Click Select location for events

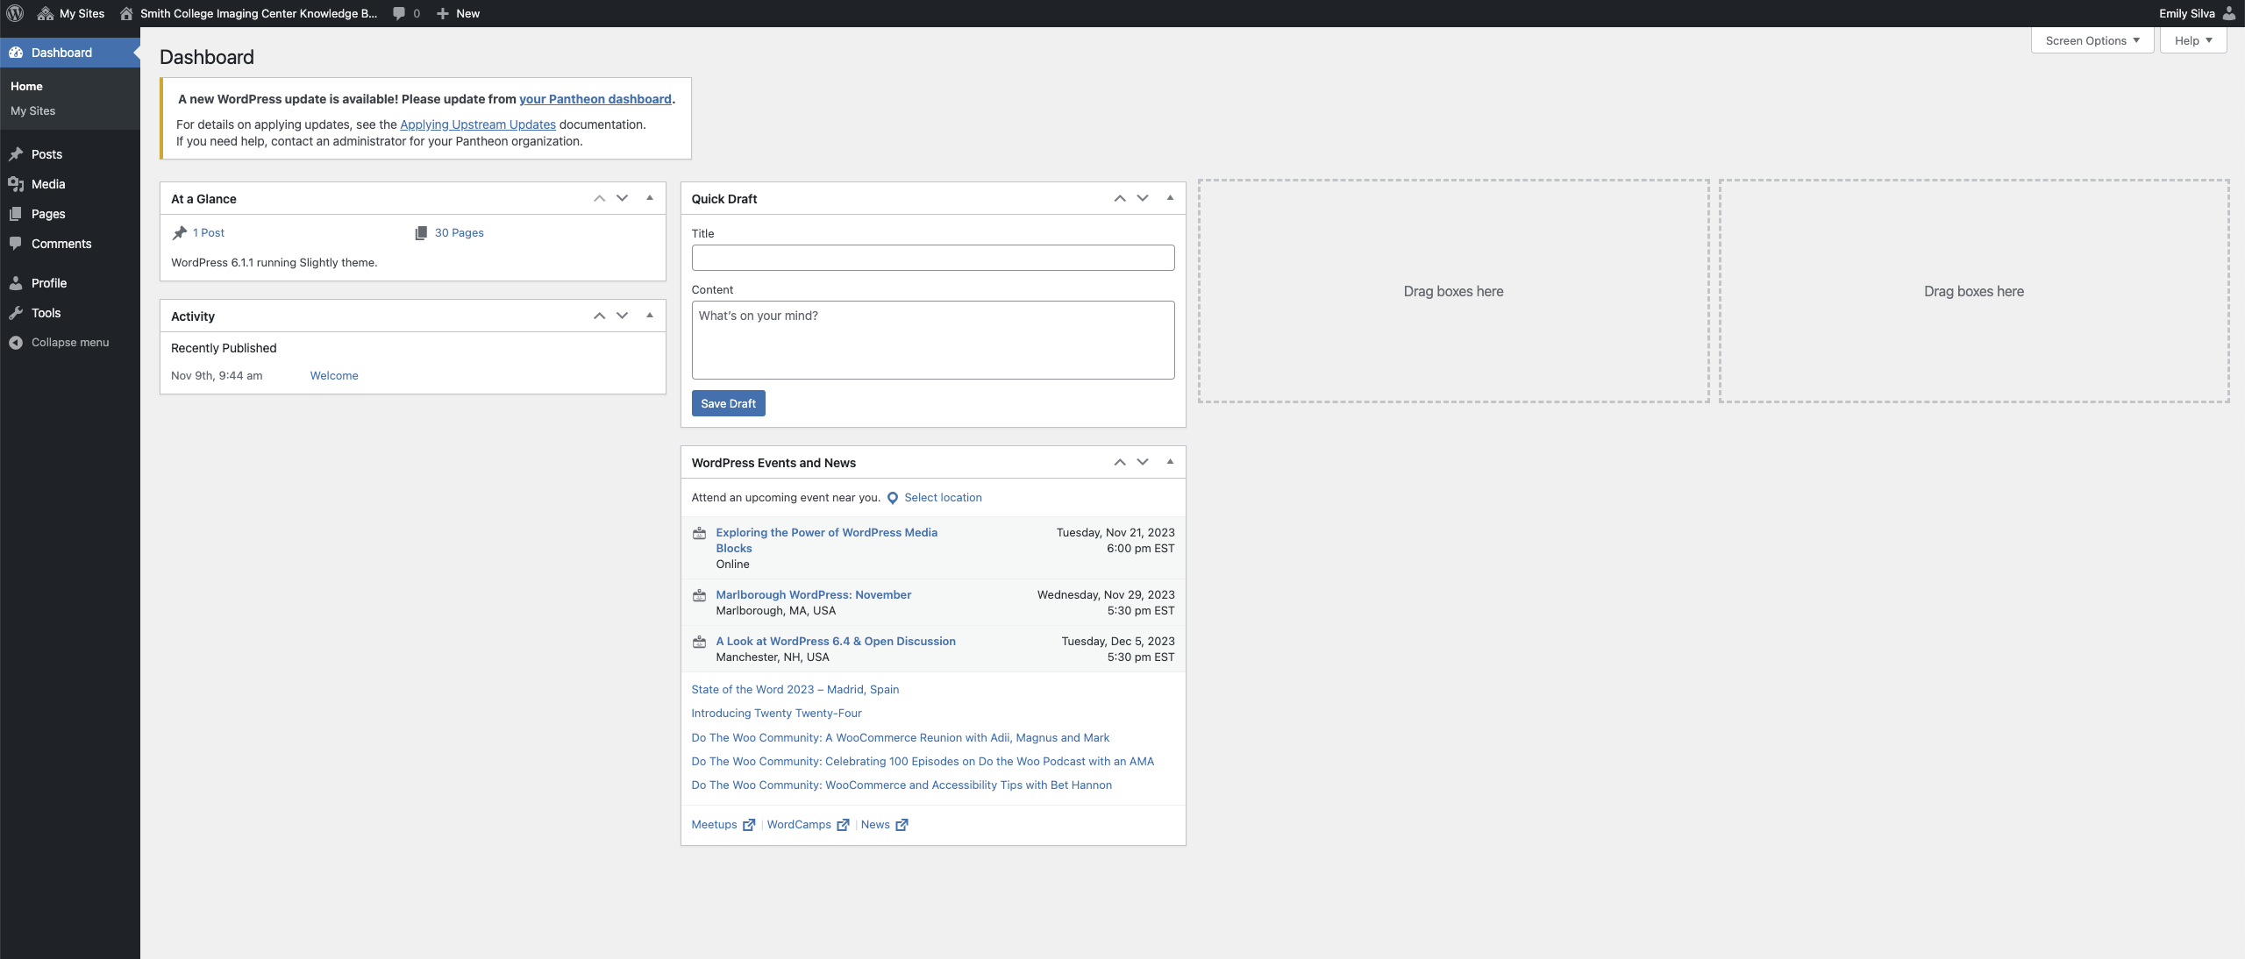click(943, 497)
